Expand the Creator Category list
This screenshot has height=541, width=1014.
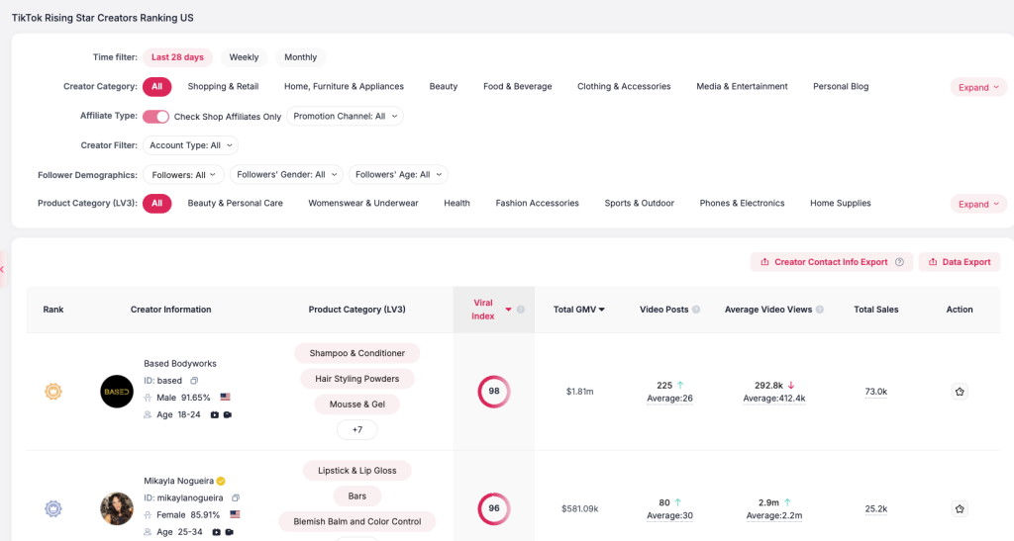[x=978, y=87]
